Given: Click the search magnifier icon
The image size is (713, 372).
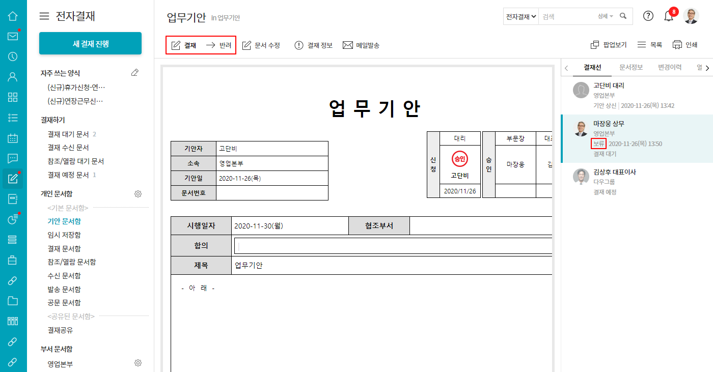Looking at the screenshot, I should click(623, 16).
